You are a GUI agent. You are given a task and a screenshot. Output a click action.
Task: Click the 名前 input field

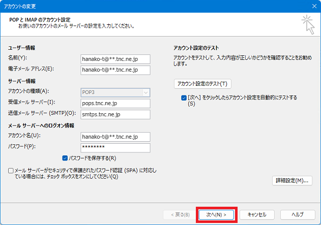point(115,58)
